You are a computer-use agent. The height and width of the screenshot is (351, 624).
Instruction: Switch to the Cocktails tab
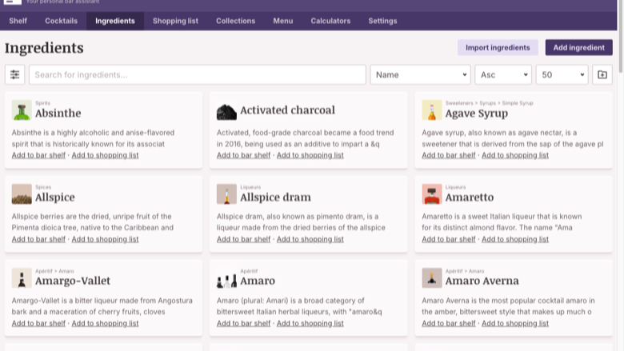(x=62, y=21)
